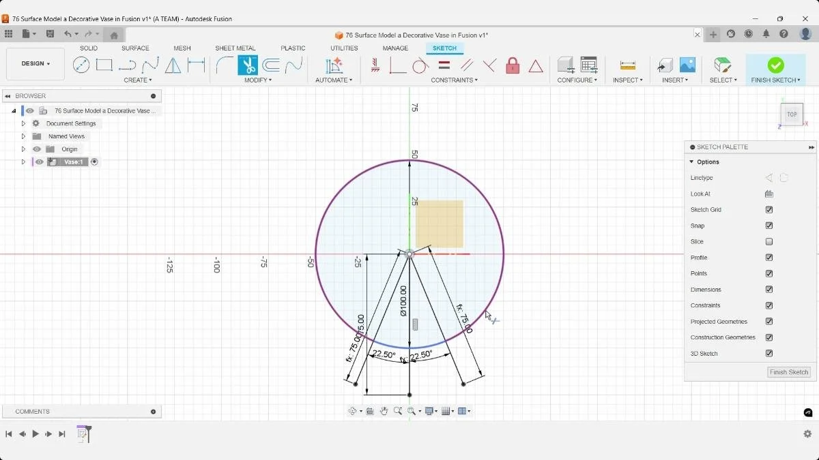Switch to the SURFACE tab
Viewport: 819px width, 460px height.
tap(135, 48)
